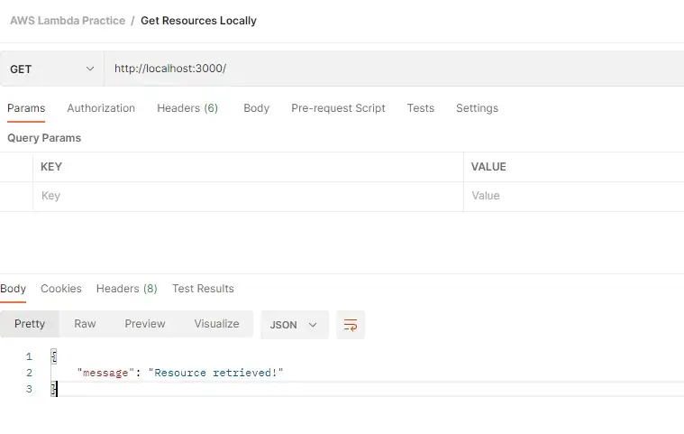Screen dimensions: 684x434
Task: Open the GET method dropdown
Action: (52, 69)
